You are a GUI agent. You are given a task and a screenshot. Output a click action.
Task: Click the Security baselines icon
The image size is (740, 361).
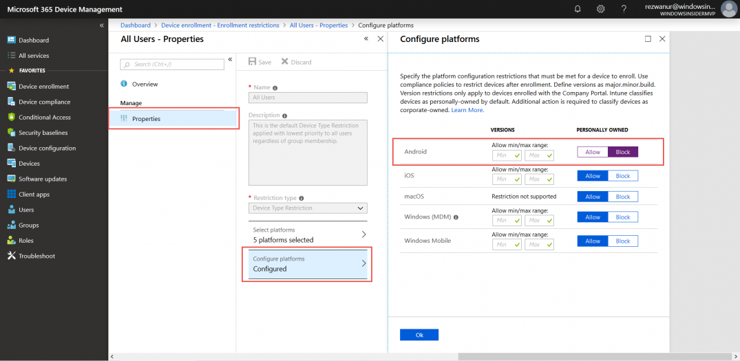click(11, 133)
